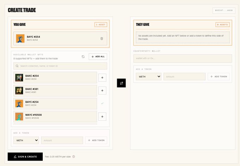Open the They Give WETH token dropdown

pyautogui.click(x=149, y=76)
